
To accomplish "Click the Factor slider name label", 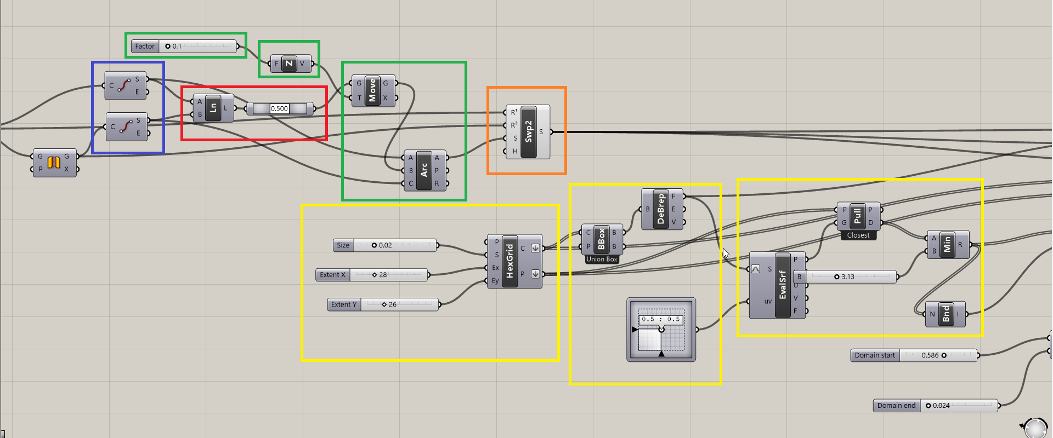I will click(145, 47).
